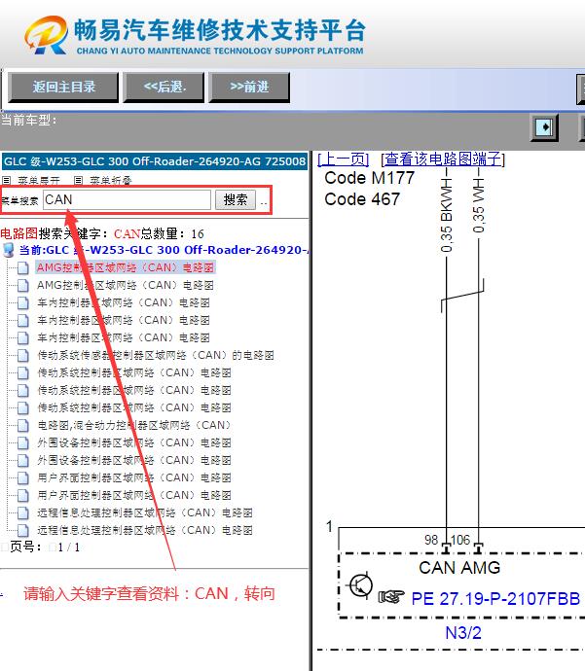Click the page icon beside 电路图,混合动力控制器区域网络
The image size is (585, 671).
pos(22,425)
